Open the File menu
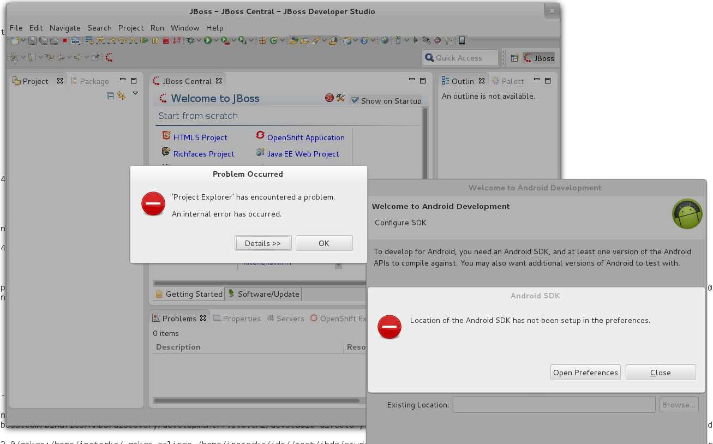This screenshot has height=444, width=713. click(16, 28)
